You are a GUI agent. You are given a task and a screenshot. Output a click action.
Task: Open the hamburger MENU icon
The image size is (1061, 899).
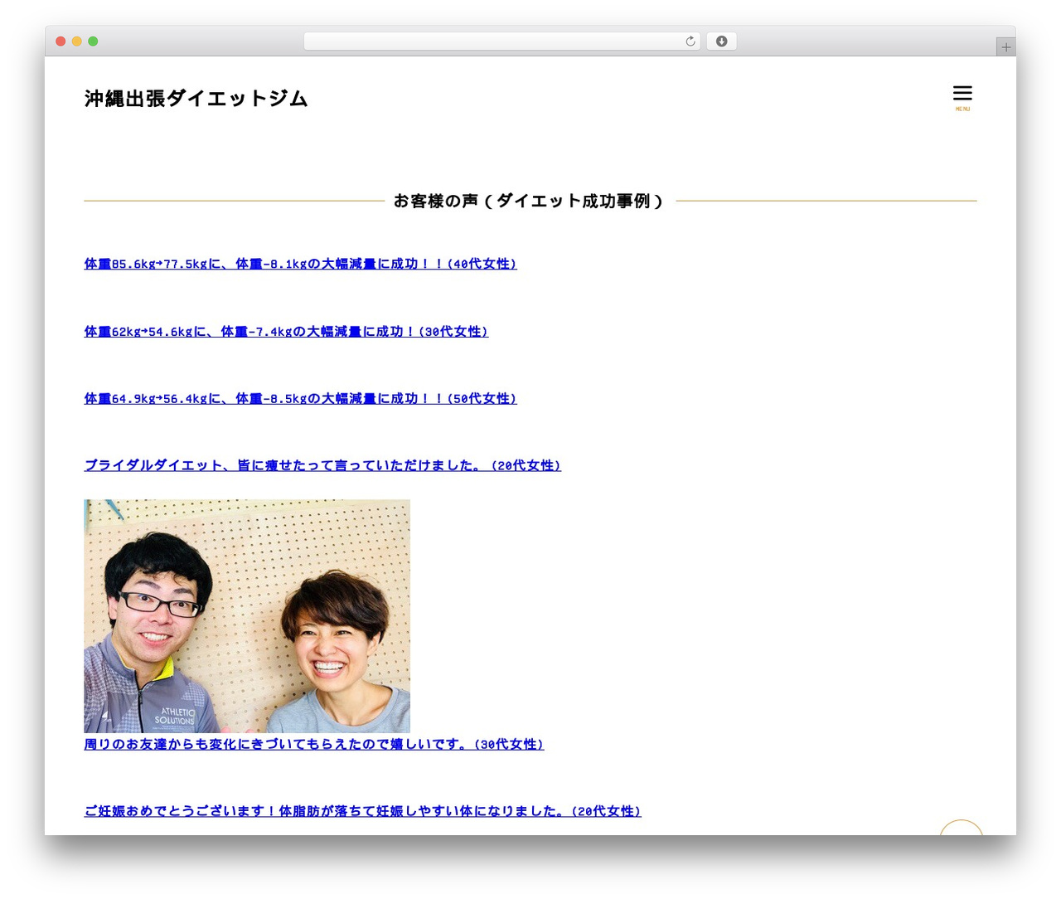[x=962, y=97]
